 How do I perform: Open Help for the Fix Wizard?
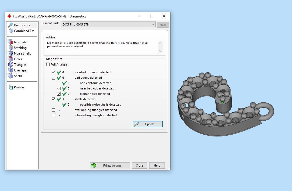[157, 165]
